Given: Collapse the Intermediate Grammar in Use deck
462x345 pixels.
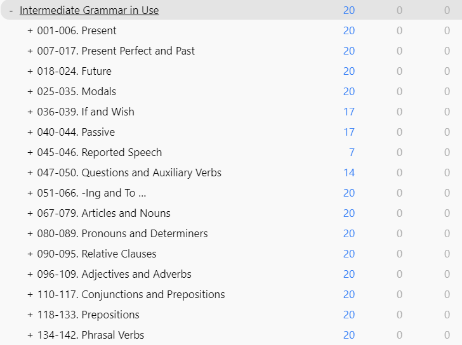Looking at the screenshot, I should 11,11.
